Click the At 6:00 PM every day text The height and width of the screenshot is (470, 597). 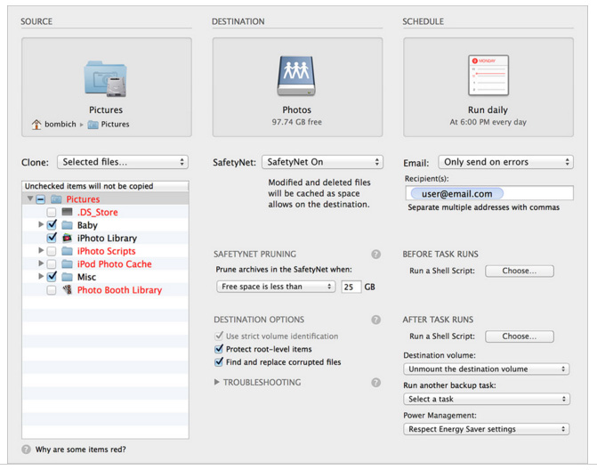488,122
